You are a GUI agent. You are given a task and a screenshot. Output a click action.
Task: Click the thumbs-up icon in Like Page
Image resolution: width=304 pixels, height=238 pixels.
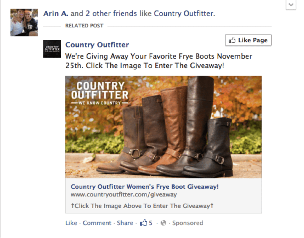pyautogui.click(x=232, y=40)
